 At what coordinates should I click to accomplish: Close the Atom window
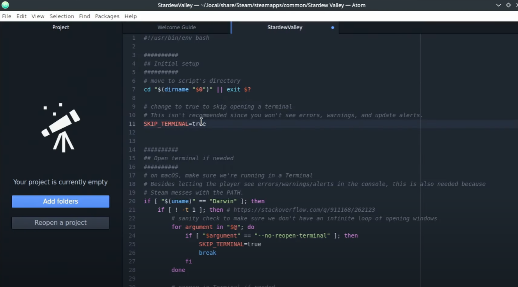tap(517, 5)
